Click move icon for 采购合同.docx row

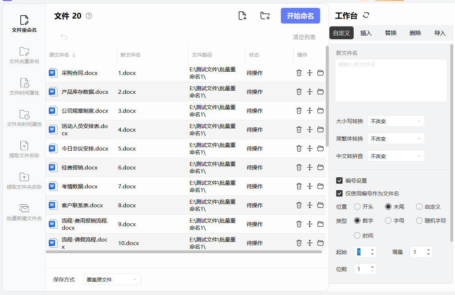click(310, 73)
